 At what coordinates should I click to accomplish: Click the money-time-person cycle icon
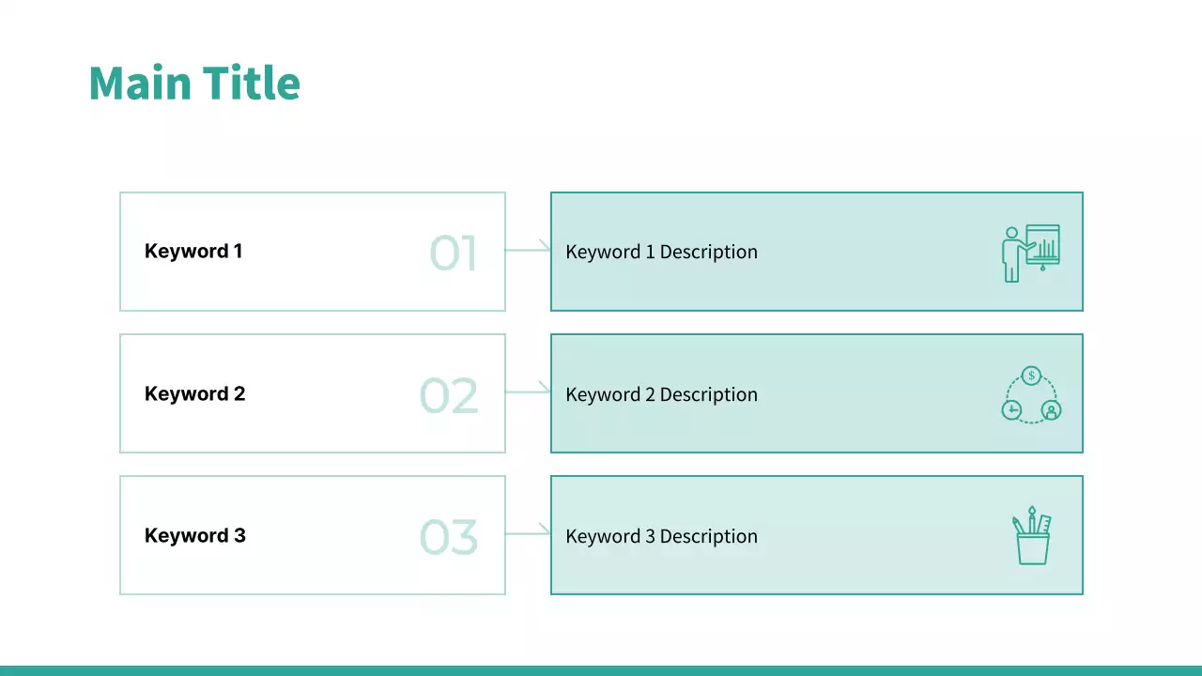[1031, 394]
